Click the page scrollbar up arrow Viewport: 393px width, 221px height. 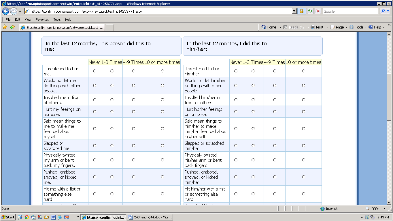point(388,34)
